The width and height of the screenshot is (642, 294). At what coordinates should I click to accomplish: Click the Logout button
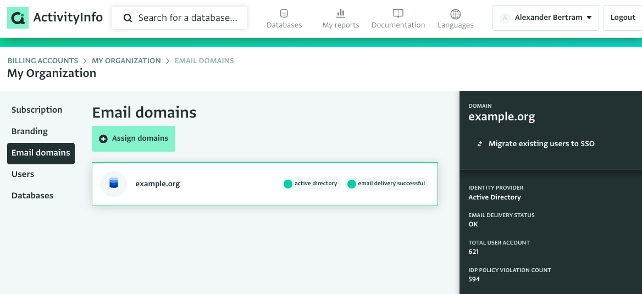coord(623,18)
